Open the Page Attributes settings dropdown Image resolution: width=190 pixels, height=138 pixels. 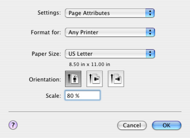tap(106, 13)
